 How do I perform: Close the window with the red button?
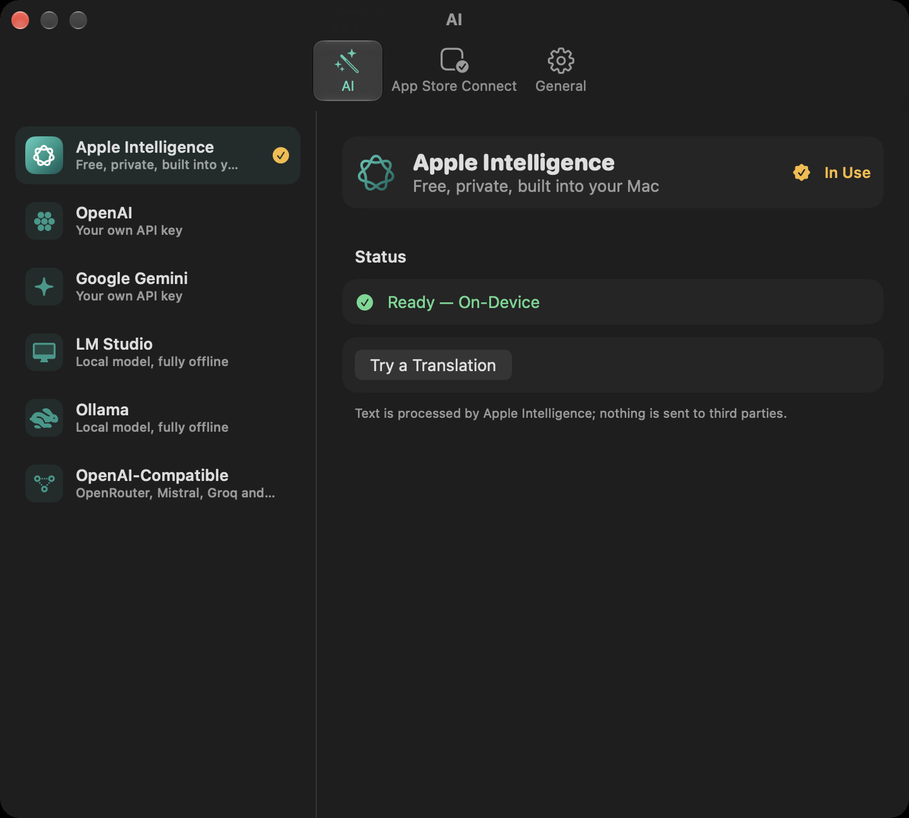[x=20, y=20]
